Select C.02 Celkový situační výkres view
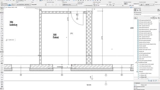The width and height of the screenshot is (160, 90). (x=145, y=66)
